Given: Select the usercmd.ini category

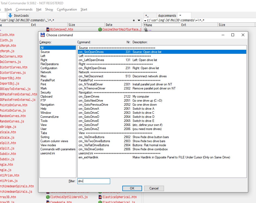Looking at the screenshot, I should click(58, 153).
